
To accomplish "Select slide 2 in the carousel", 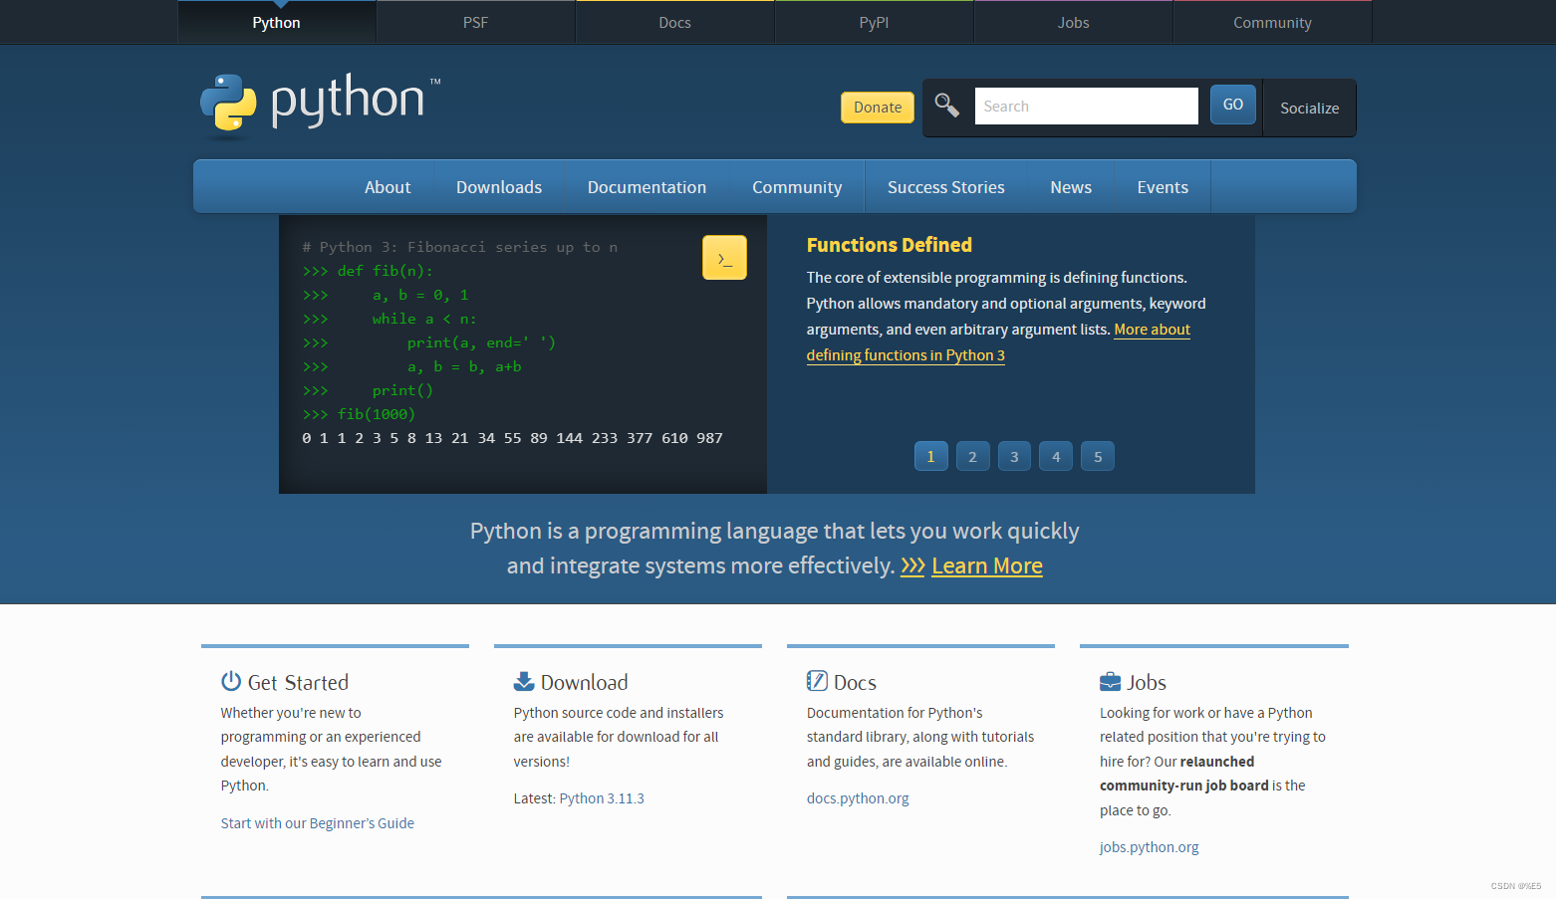I will (x=973, y=456).
